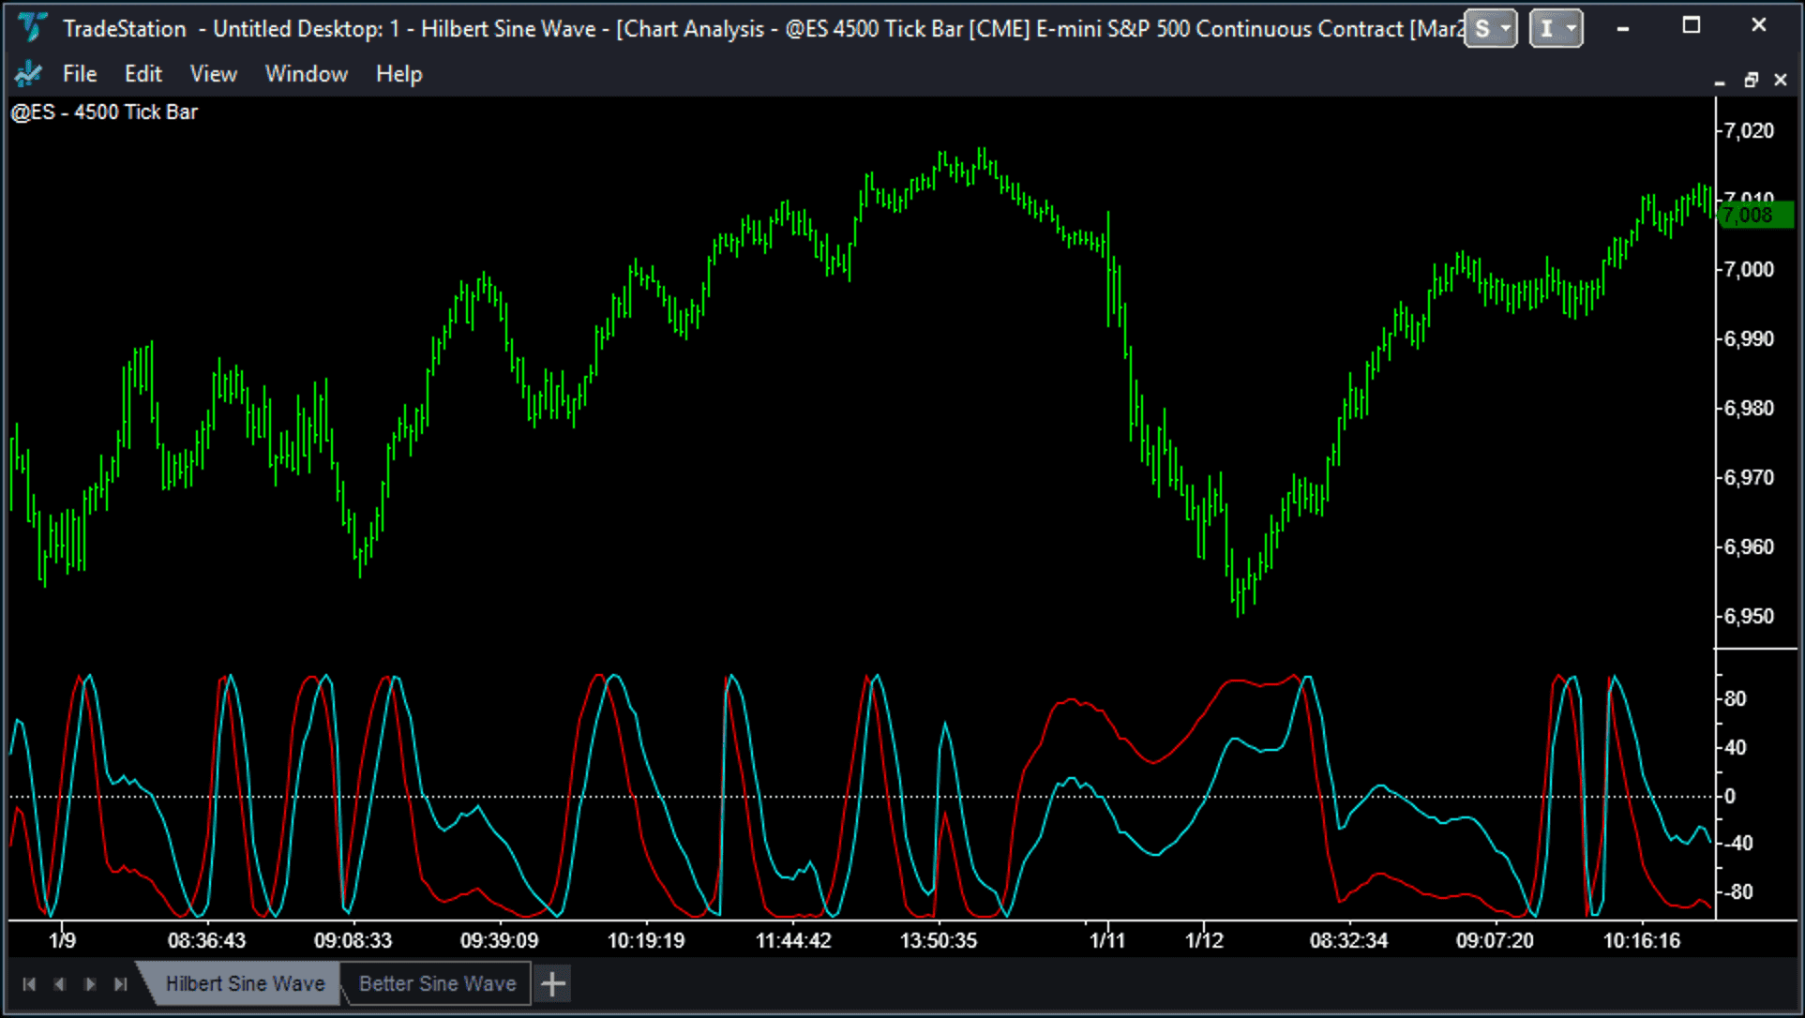Click the chart analysis icon beside File
1805x1018 pixels.
coord(28,73)
